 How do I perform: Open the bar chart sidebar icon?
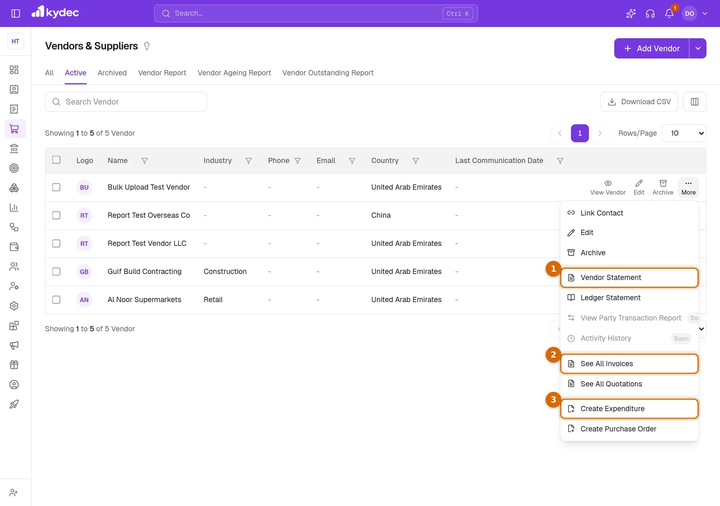coord(14,207)
